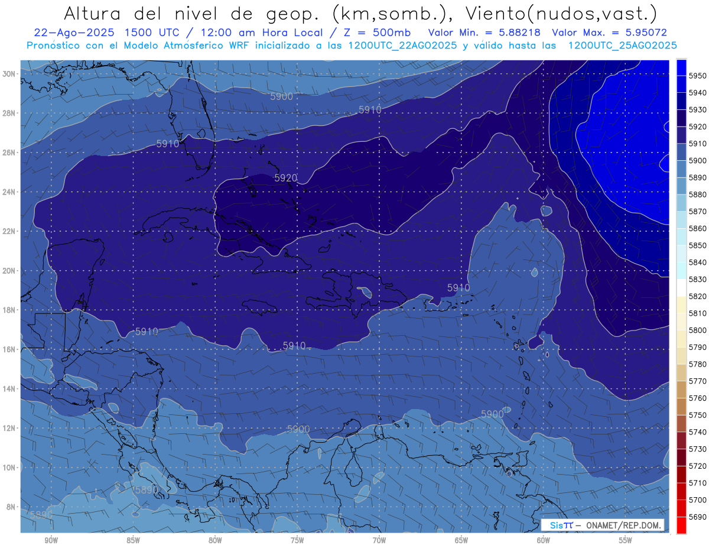Click the 75W longitude axis label
Screen dimensions: 709x548
pyautogui.click(x=297, y=540)
